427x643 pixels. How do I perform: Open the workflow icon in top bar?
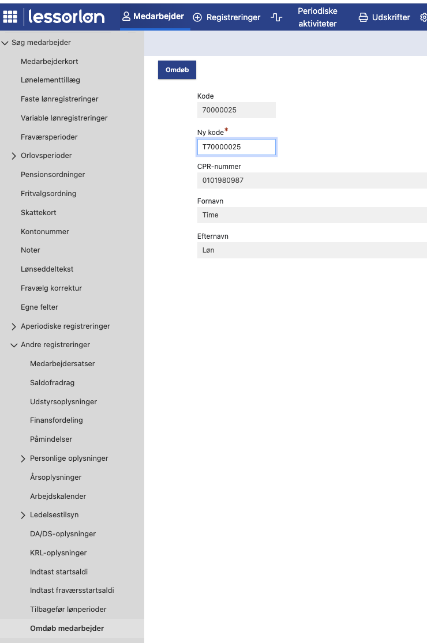(276, 17)
